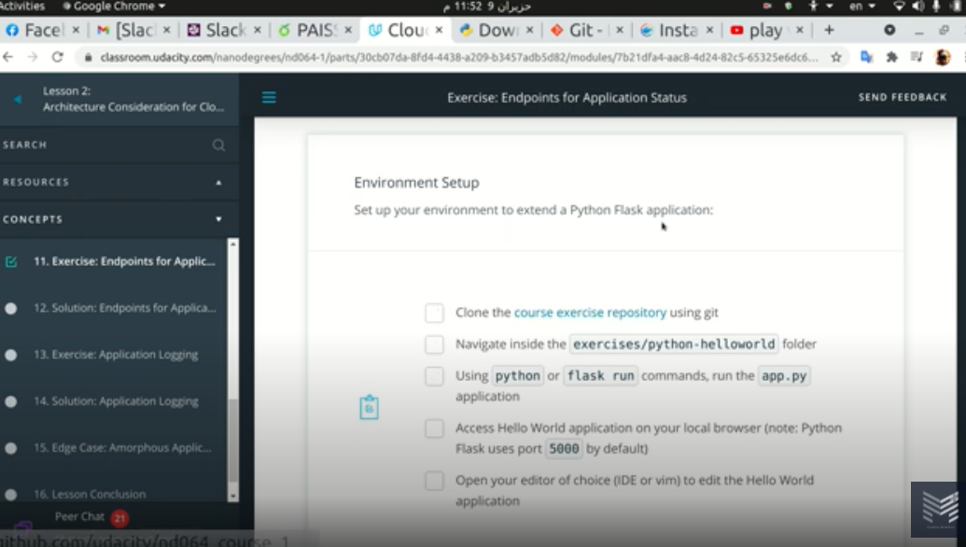Open the Google Chrome app menu dropdown
This screenshot has height=547, width=966.
(x=114, y=7)
